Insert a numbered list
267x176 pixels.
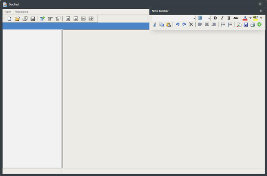point(230,25)
